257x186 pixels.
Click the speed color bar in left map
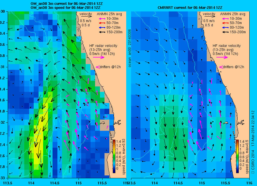[114, 156]
